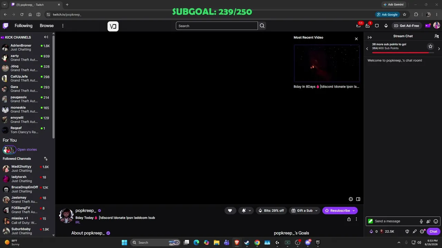Open the more options menu beside Browse
The height and width of the screenshot is (248, 442).
tap(63, 26)
